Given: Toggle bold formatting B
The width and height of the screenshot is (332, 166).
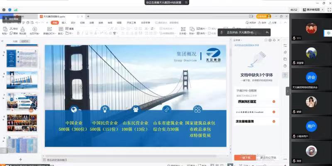Looking at the screenshot, I should coord(78,33).
